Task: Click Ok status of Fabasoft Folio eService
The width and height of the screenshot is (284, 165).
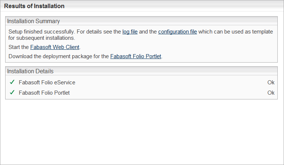Action: pyautogui.click(x=271, y=82)
